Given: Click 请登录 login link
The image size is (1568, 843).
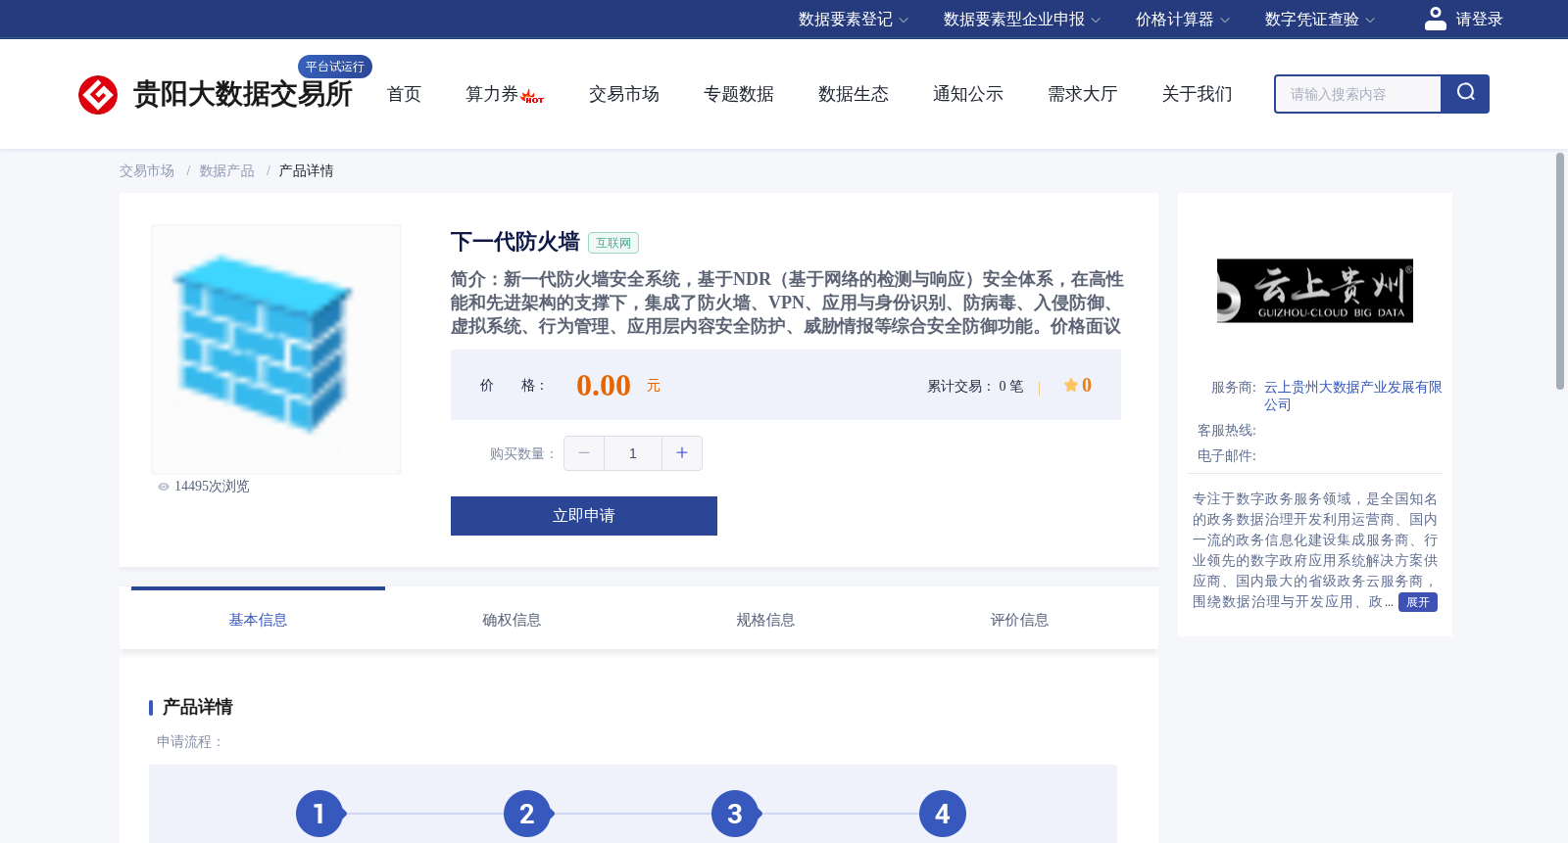Looking at the screenshot, I should tap(1479, 20).
